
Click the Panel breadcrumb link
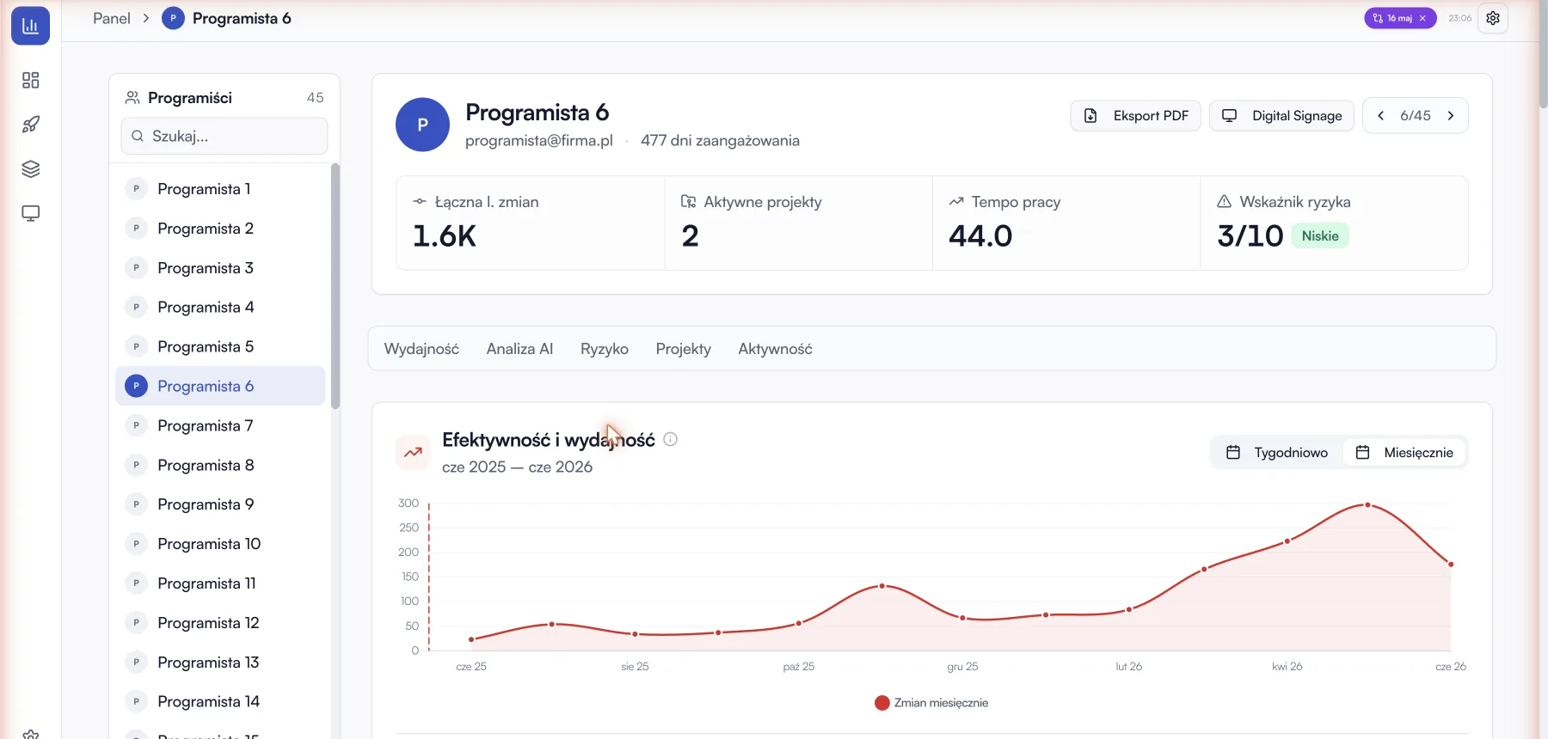[x=112, y=18]
